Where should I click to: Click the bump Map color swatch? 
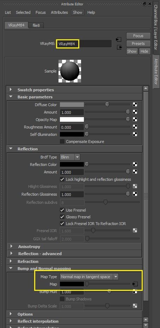72,284
